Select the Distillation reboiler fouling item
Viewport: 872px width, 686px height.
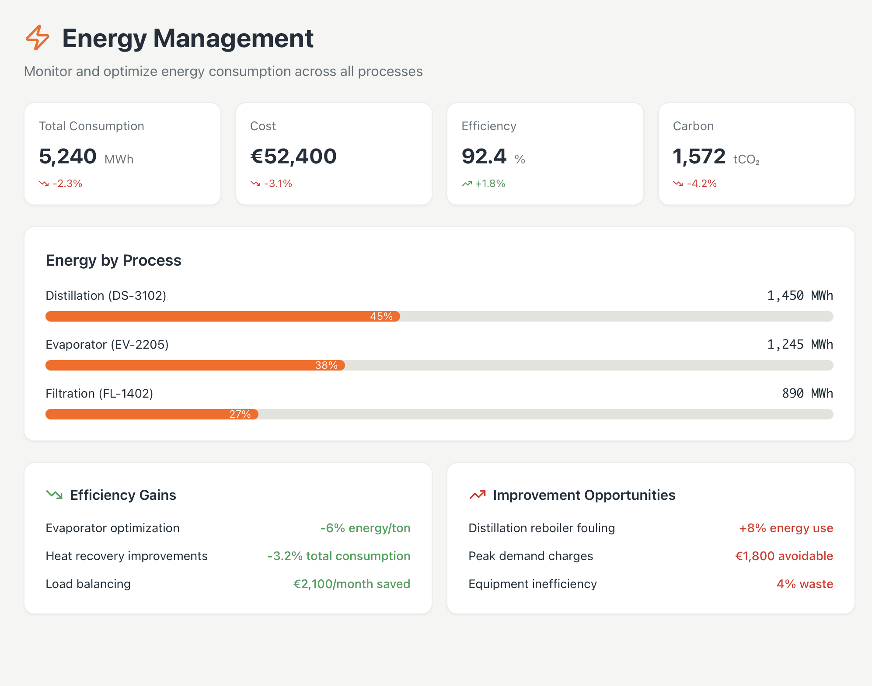pyautogui.click(x=541, y=528)
